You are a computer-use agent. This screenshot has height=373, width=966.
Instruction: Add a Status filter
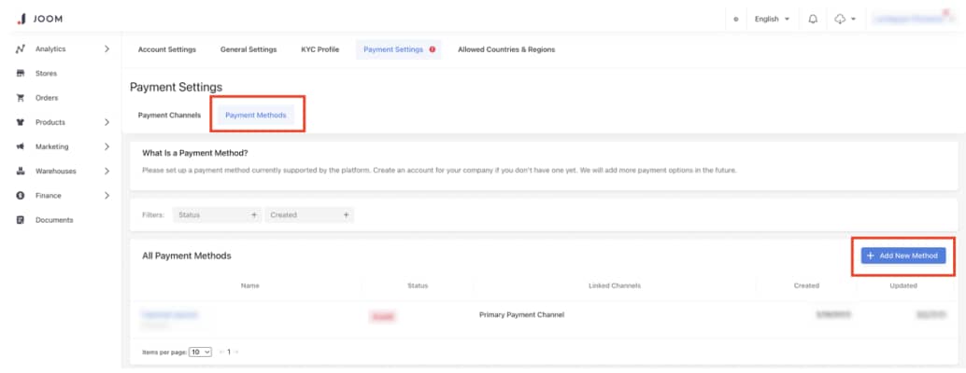pyautogui.click(x=217, y=215)
